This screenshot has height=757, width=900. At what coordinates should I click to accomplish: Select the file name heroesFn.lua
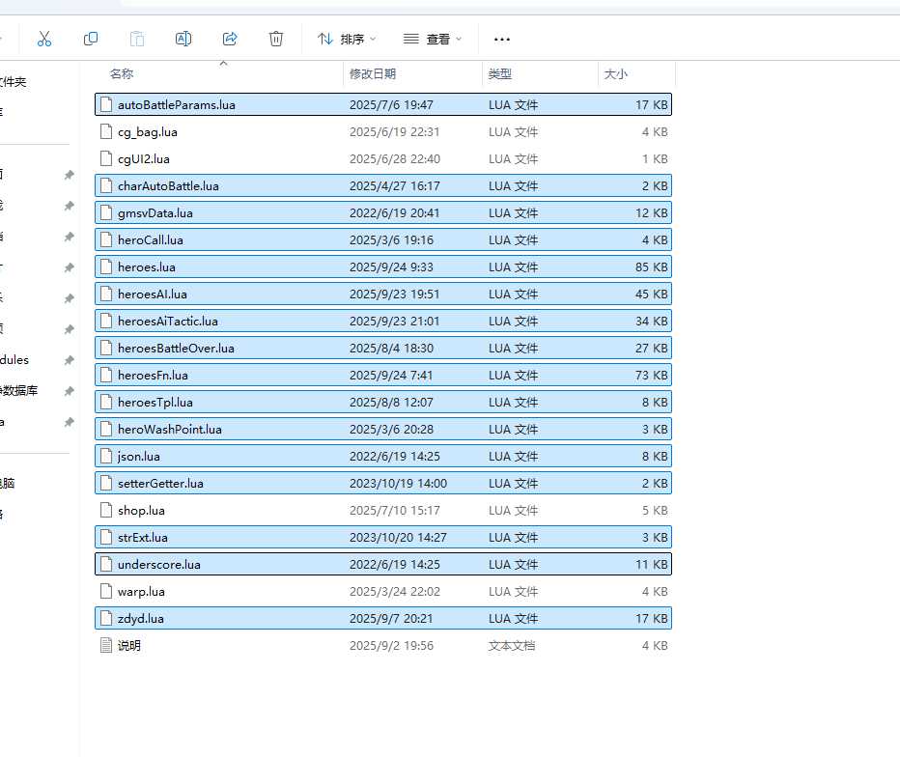point(153,375)
